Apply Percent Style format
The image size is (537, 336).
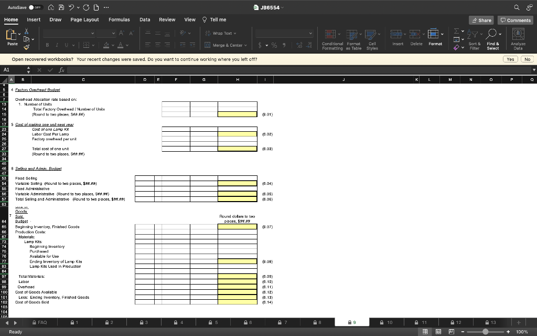click(x=274, y=45)
